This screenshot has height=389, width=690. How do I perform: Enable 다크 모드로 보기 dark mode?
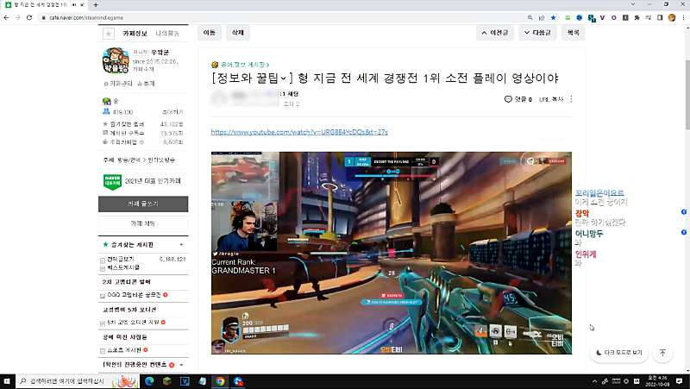619,353
